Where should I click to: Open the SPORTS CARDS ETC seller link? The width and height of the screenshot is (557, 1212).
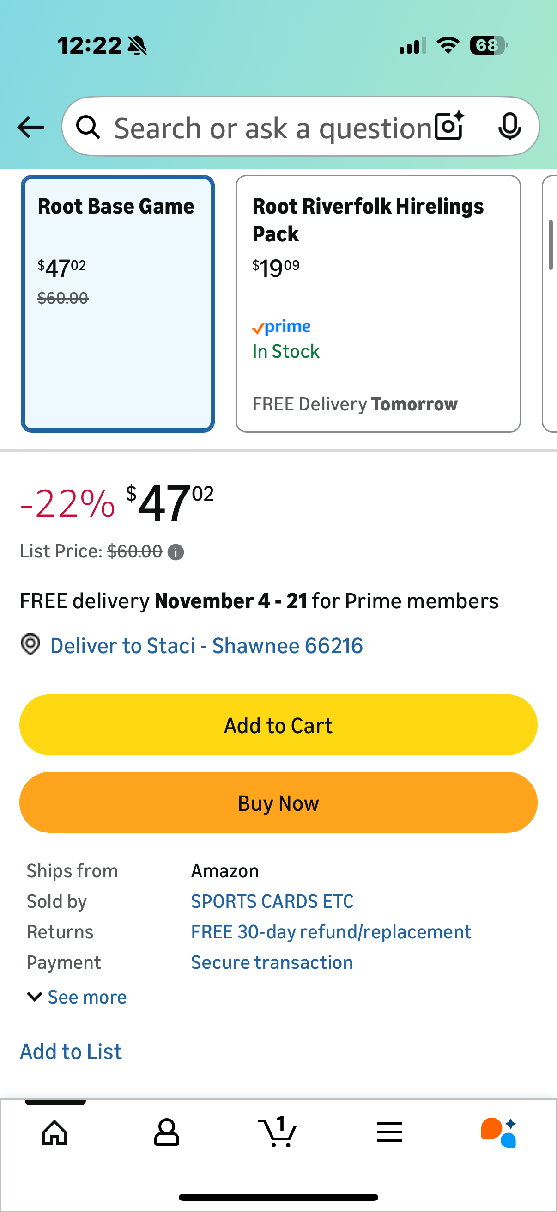(x=272, y=901)
